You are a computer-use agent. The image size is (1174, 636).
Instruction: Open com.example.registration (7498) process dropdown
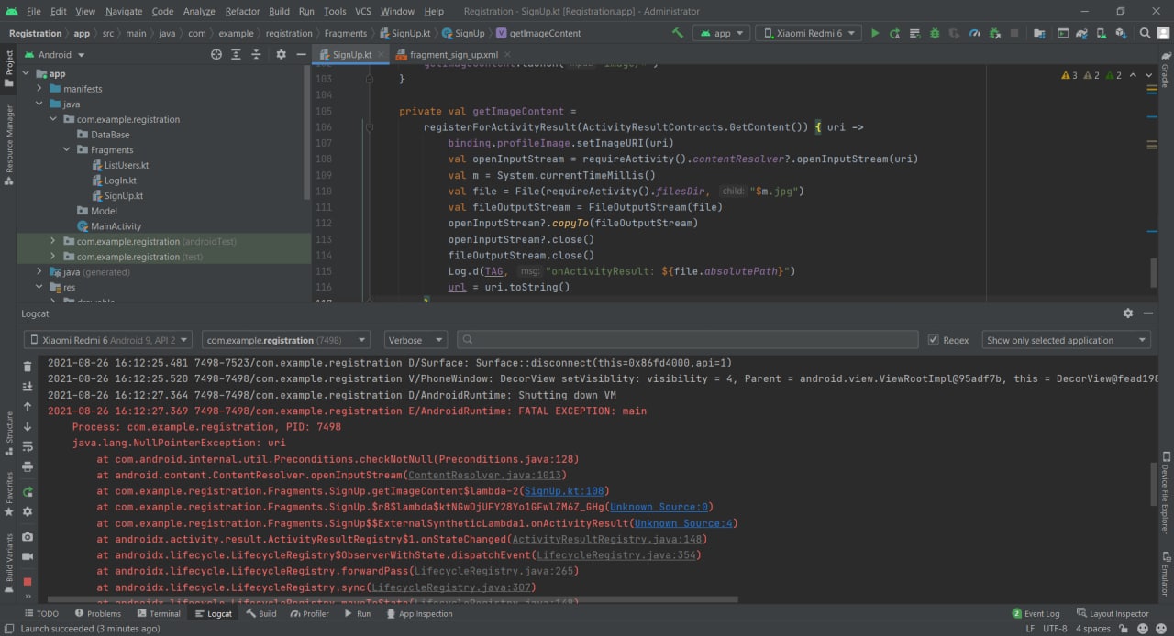[285, 340]
